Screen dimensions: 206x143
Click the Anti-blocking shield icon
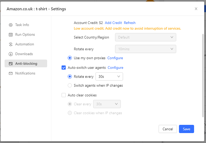click(x=11, y=64)
